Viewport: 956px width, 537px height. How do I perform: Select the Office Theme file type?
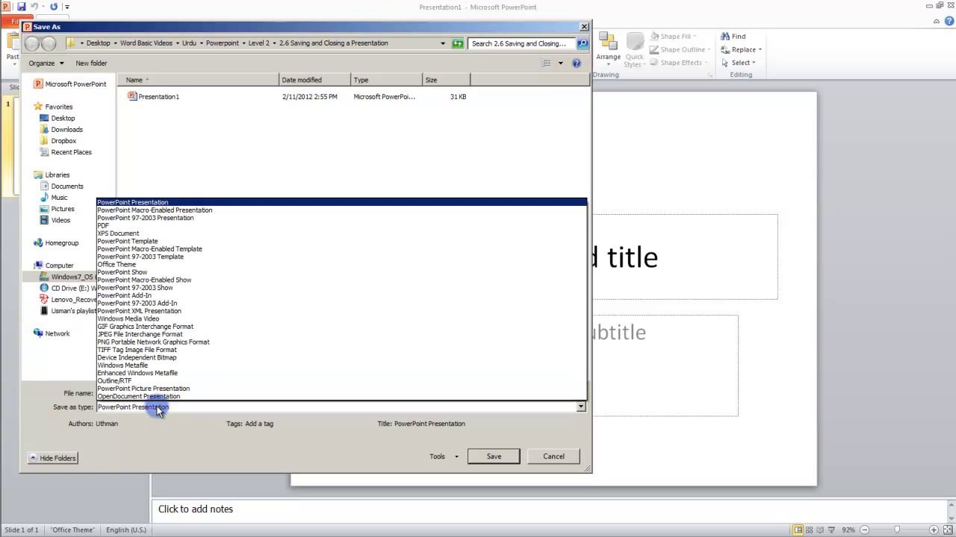341,264
